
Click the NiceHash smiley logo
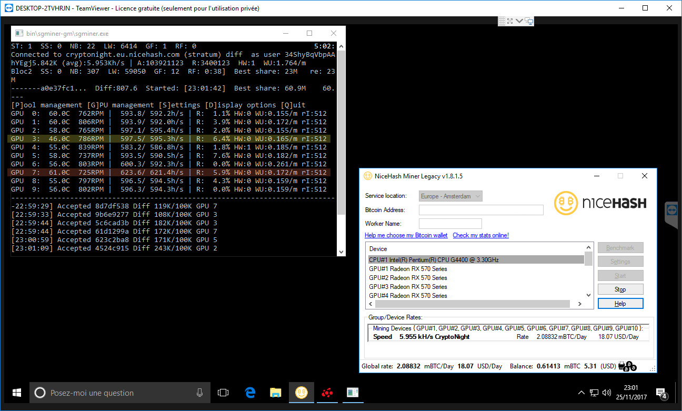(x=566, y=203)
